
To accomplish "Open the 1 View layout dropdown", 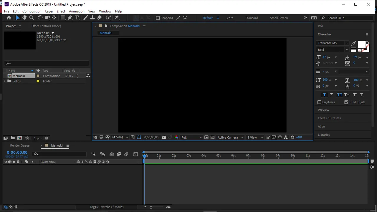I will 255,137.
